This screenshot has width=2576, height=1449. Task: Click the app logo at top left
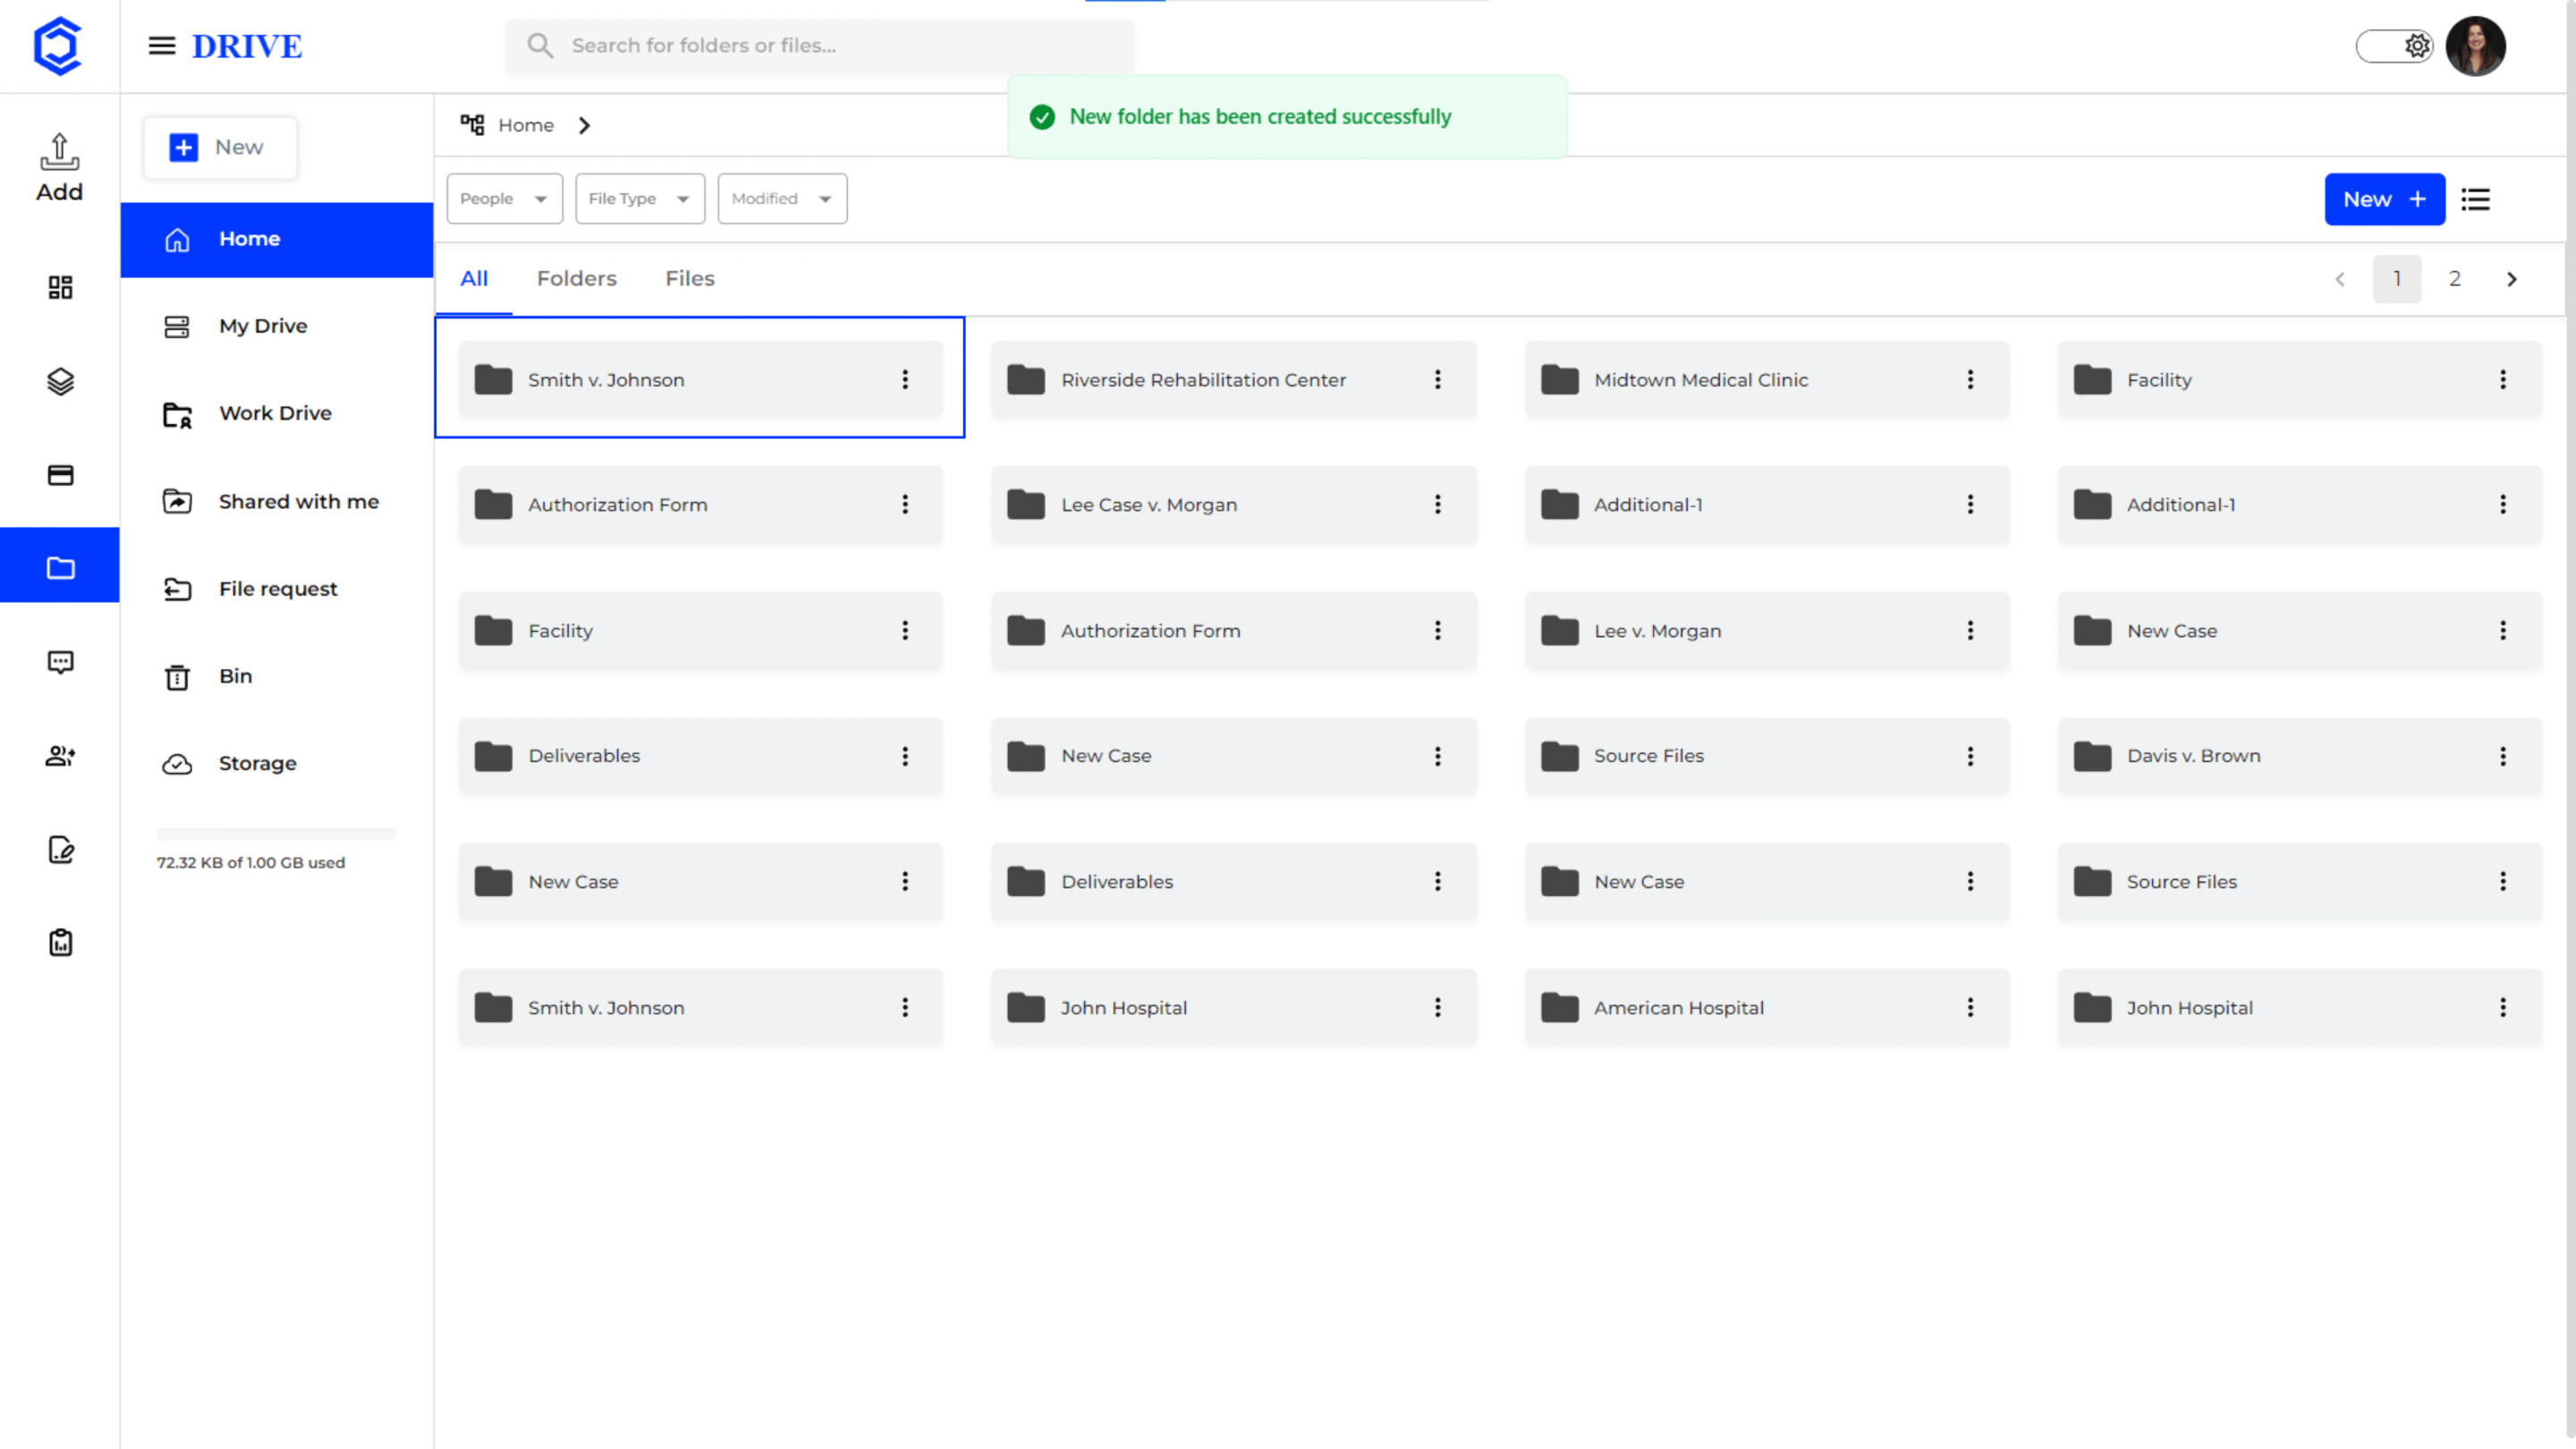click(57, 46)
